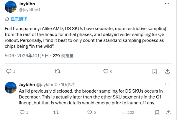Open Jaykihn's avatar on main tweet

point(11,7)
